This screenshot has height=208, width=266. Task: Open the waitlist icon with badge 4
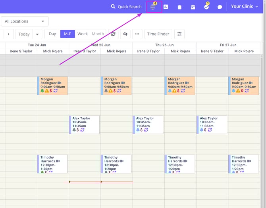point(153,7)
